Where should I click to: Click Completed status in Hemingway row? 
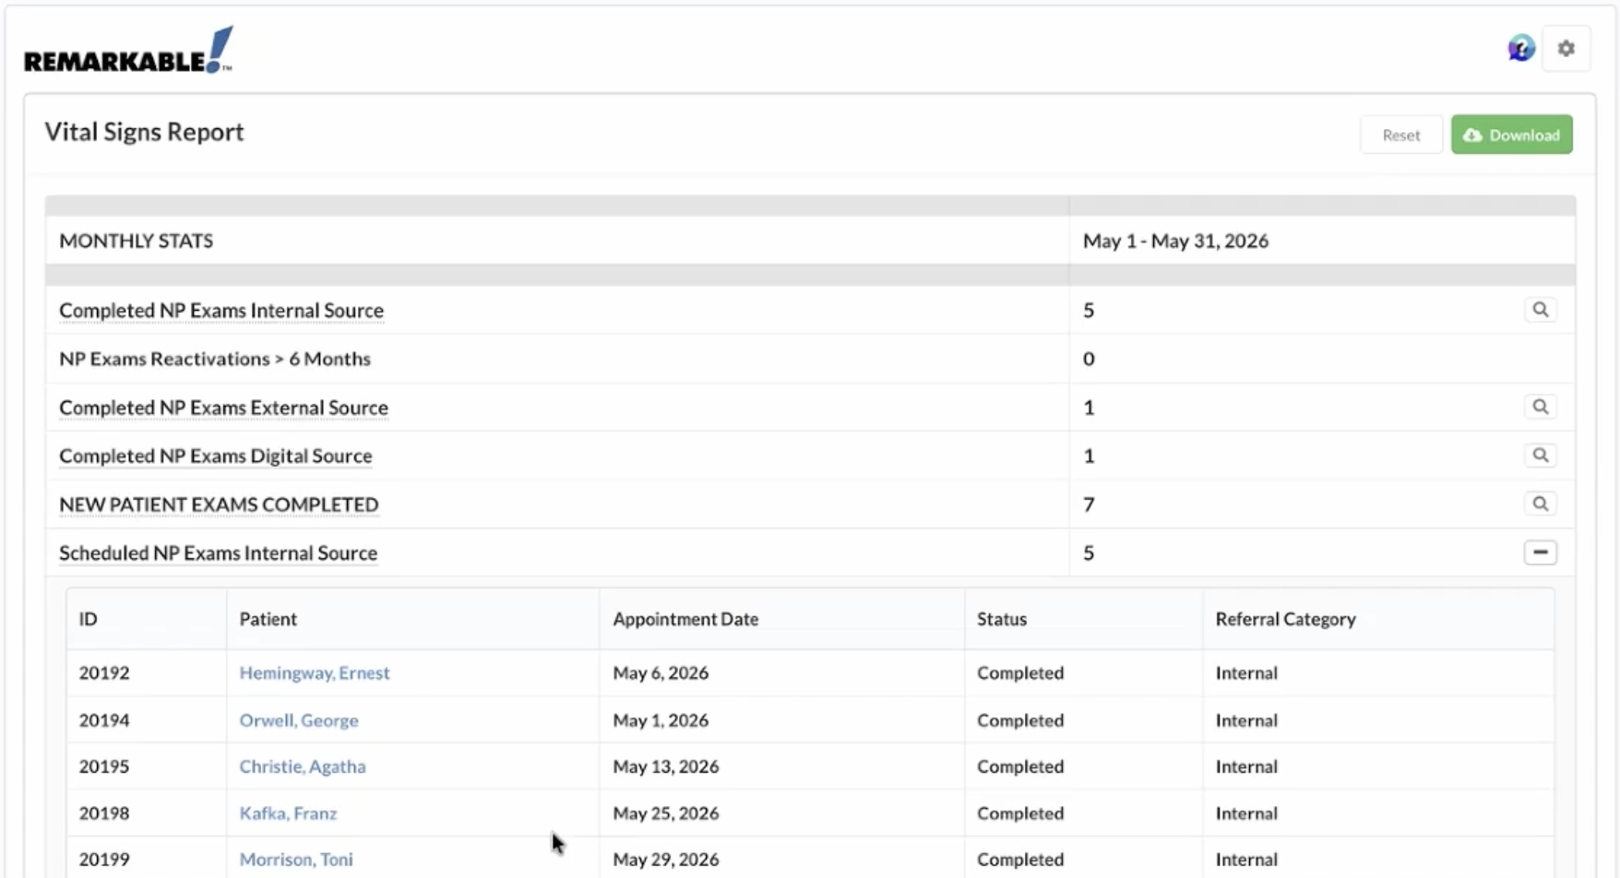coord(1020,673)
